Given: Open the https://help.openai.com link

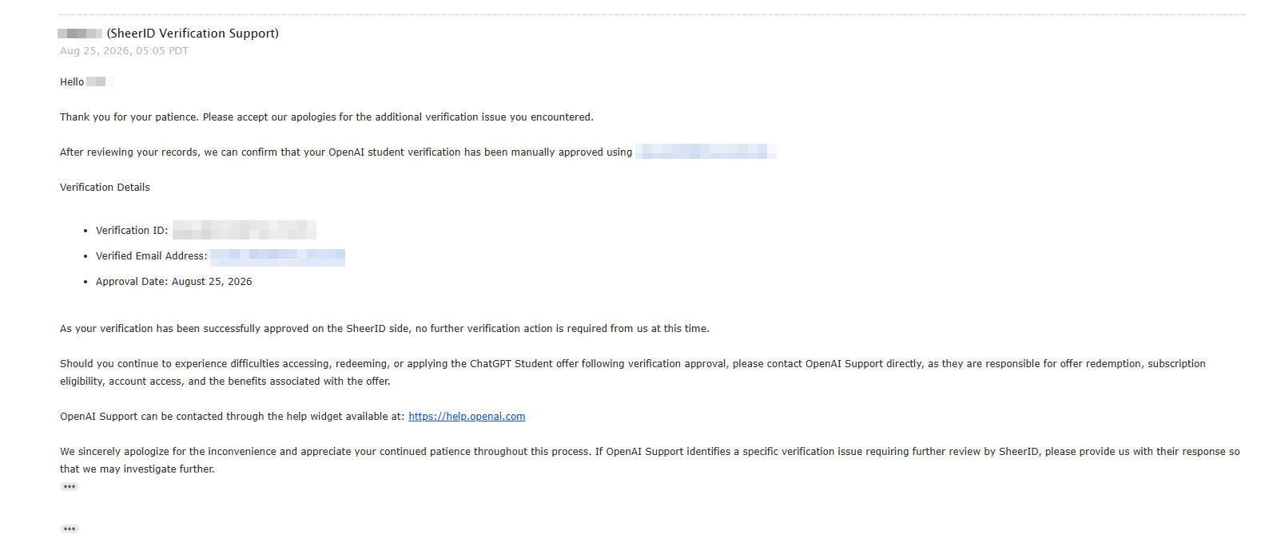Looking at the screenshot, I should coord(467,417).
